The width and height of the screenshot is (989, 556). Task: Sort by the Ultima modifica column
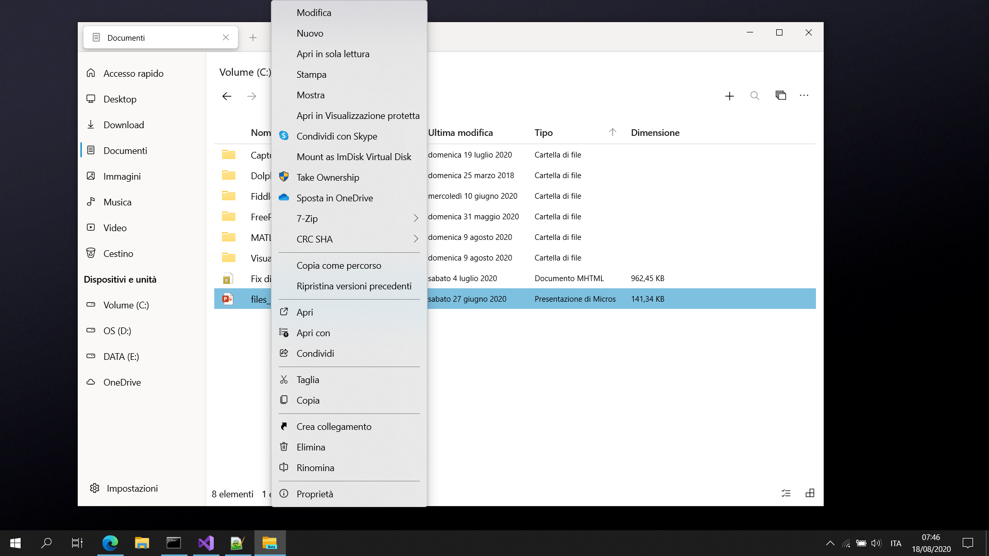(460, 133)
